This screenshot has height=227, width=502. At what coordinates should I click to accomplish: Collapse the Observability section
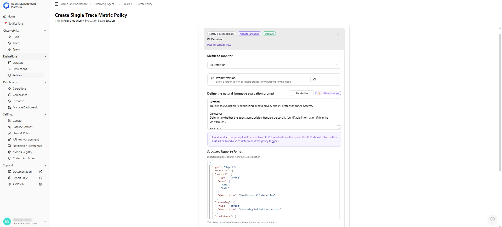[45, 31]
